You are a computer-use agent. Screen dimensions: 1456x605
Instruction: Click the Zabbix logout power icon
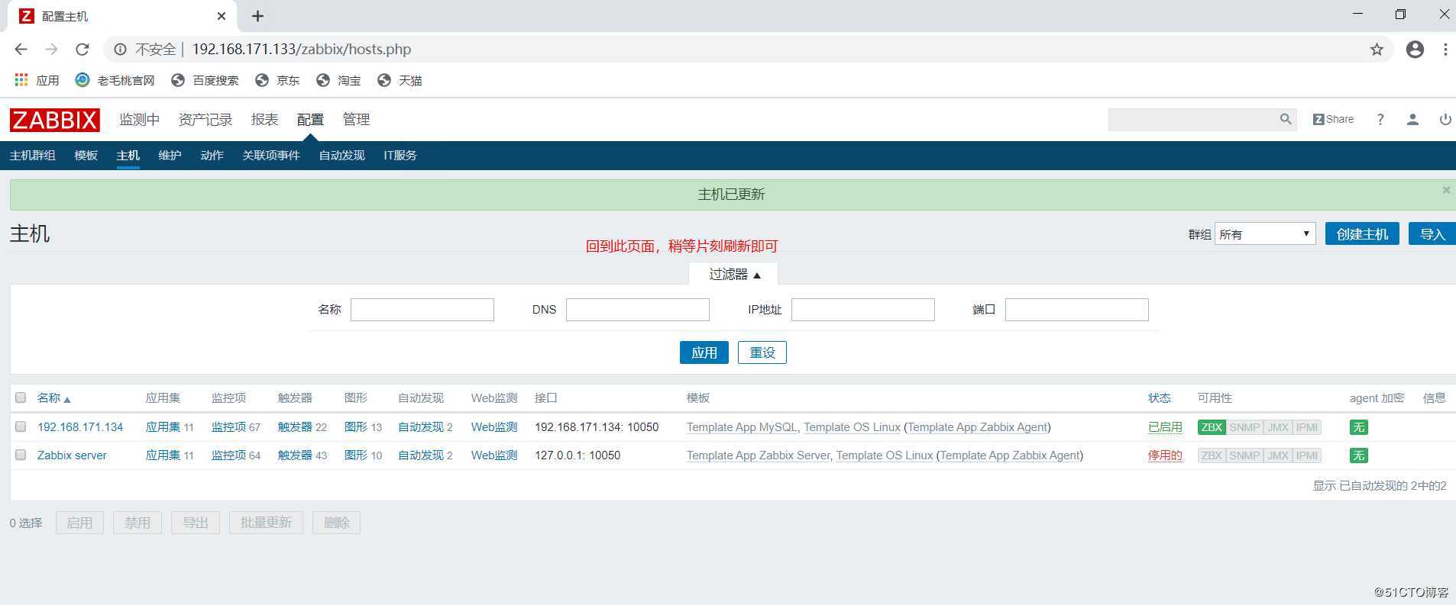(x=1445, y=120)
